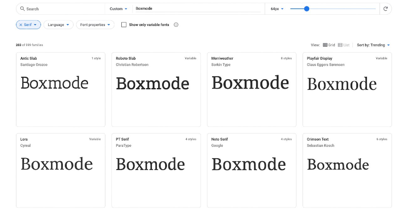Image resolution: width=401 pixels, height=213 pixels.
Task: Click the font size slider handle
Action: pos(307,9)
